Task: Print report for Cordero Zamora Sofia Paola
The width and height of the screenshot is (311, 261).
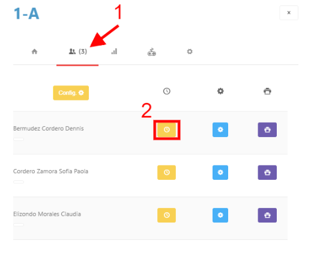Action: [267, 173]
